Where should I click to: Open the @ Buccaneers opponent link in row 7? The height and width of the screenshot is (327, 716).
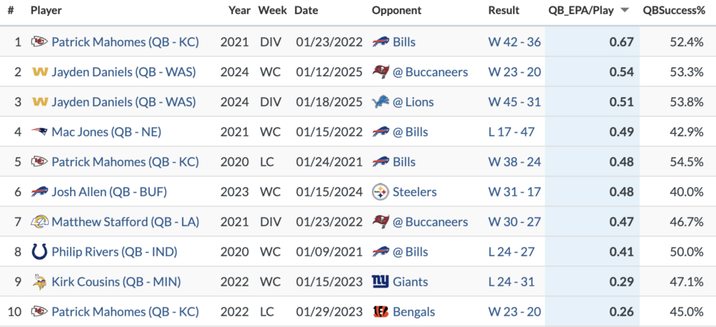[x=430, y=222]
